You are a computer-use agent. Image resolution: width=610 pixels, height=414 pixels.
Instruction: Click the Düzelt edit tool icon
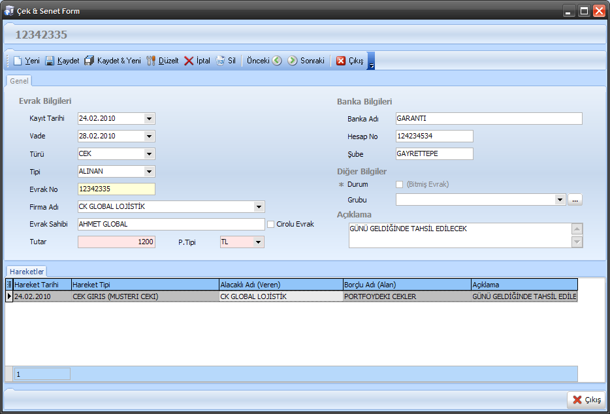tap(152, 61)
